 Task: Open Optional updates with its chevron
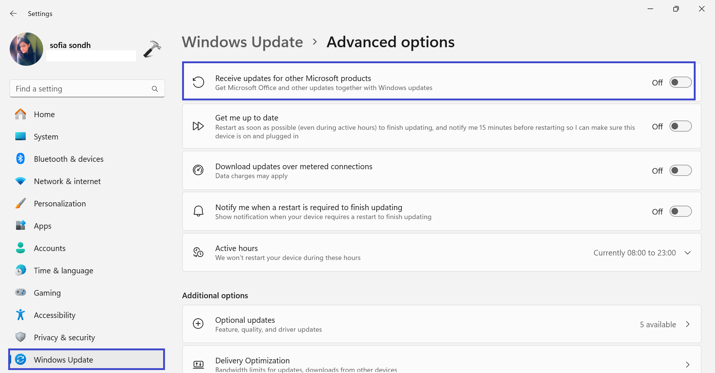click(687, 324)
